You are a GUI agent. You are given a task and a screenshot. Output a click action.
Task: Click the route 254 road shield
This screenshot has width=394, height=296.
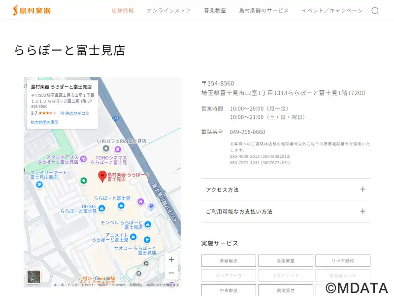click(x=115, y=118)
